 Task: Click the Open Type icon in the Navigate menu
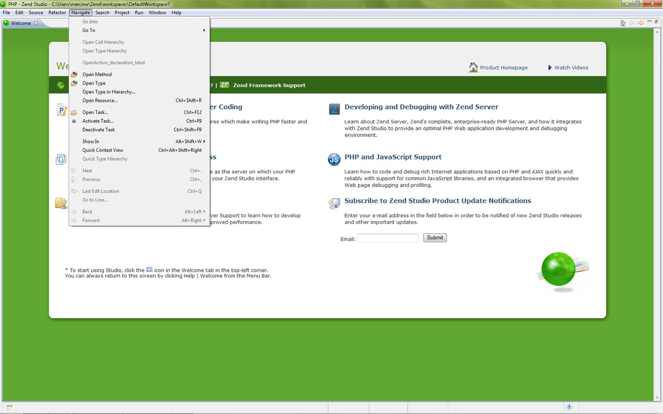point(74,83)
